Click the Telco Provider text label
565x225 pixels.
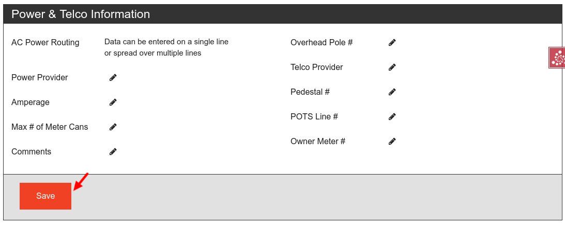(316, 67)
